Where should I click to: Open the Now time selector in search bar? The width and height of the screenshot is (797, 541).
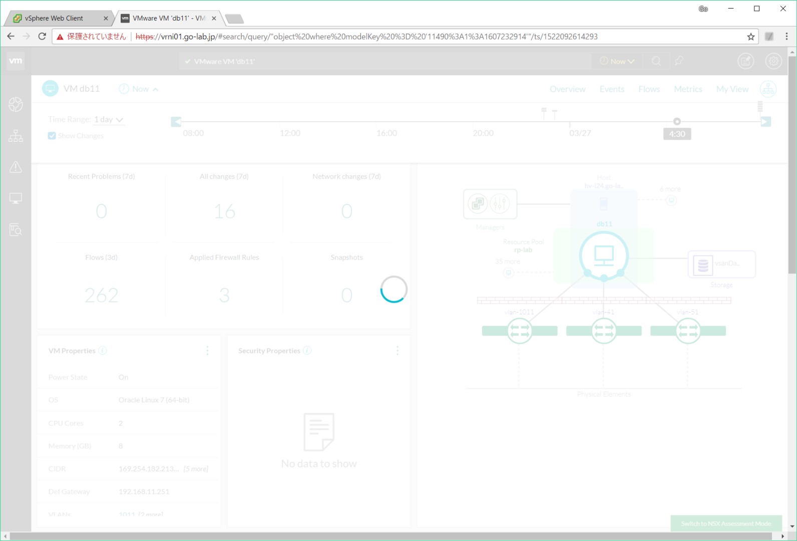coord(617,61)
